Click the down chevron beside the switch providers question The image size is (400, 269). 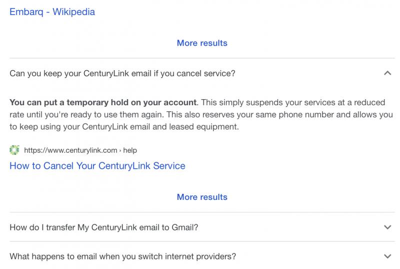coord(387,256)
